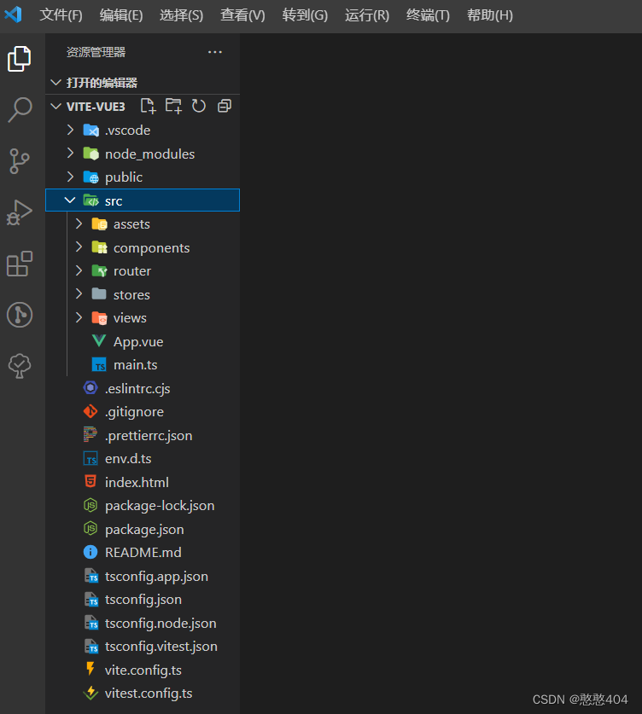
Task: Open the 终端(T) menu
Action: click(x=427, y=15)
